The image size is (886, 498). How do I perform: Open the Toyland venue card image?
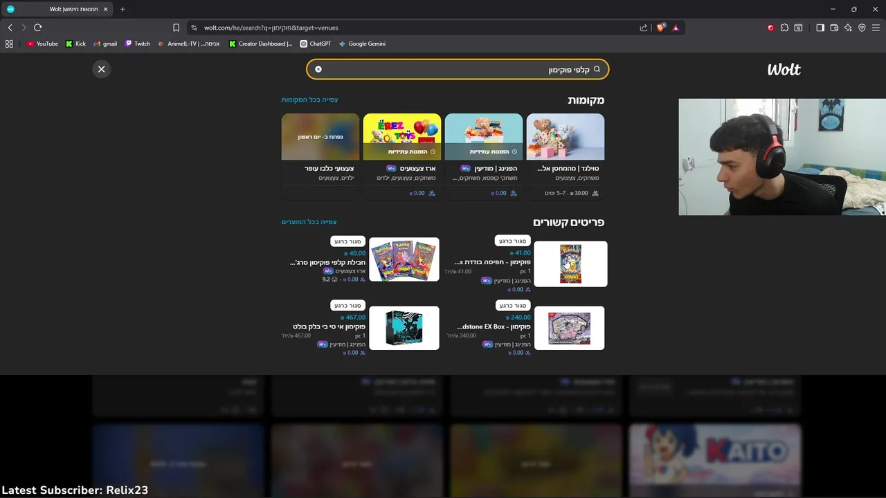coord(566,137)
